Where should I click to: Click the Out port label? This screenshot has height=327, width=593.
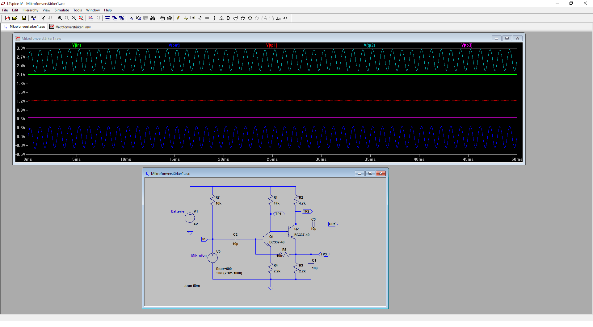(332, 224)
